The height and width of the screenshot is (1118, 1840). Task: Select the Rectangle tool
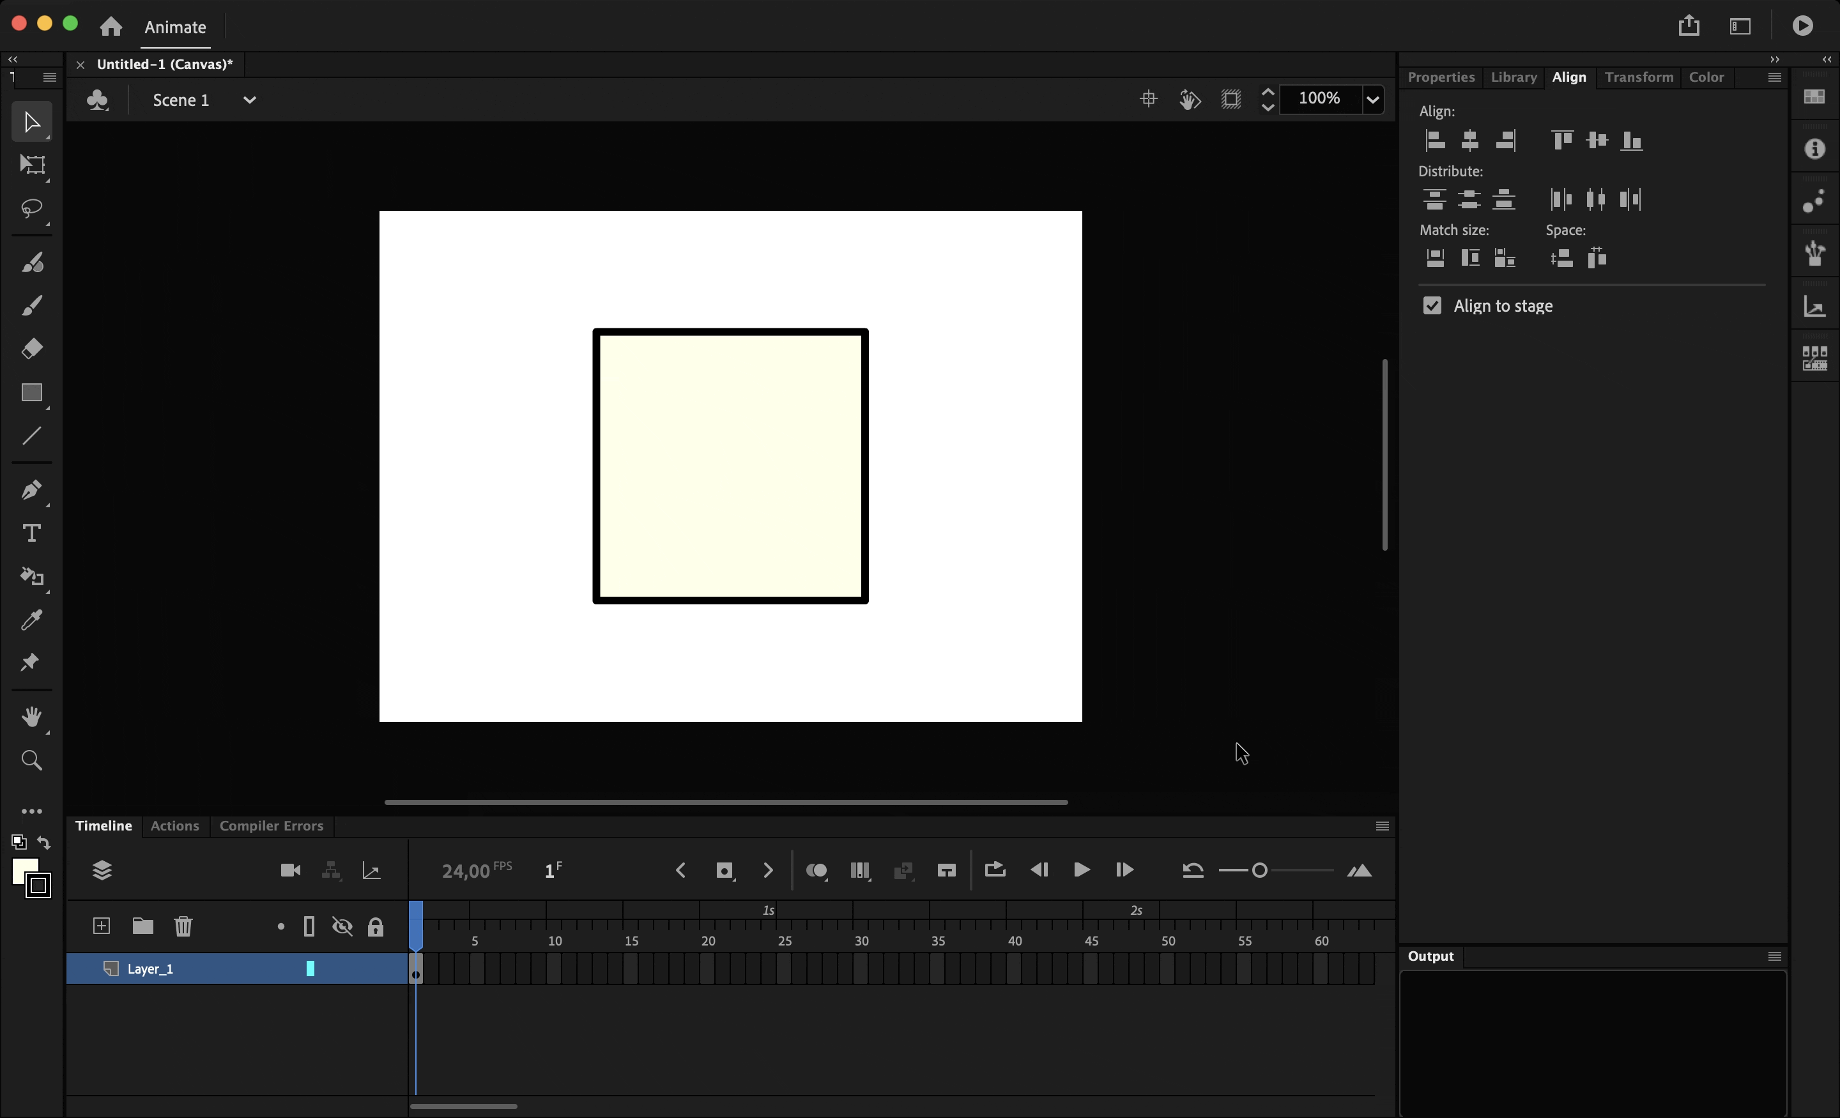[32, 393]
